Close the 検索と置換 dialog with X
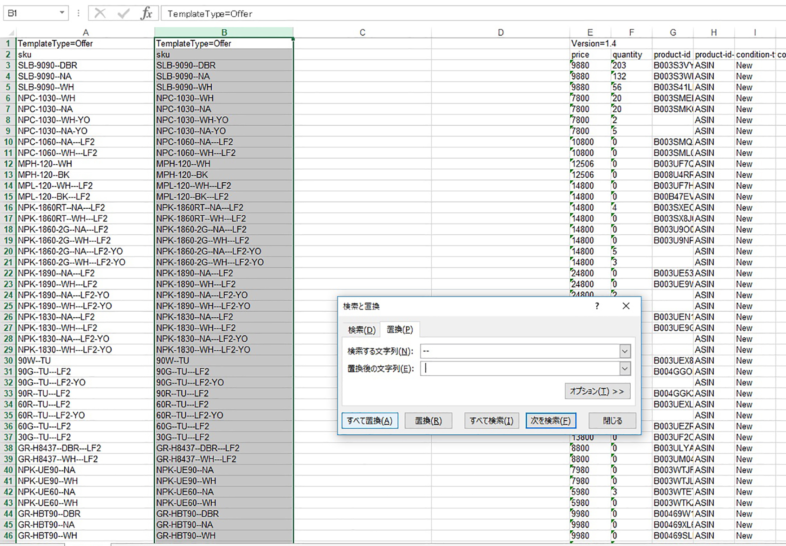 click(626, 306)
